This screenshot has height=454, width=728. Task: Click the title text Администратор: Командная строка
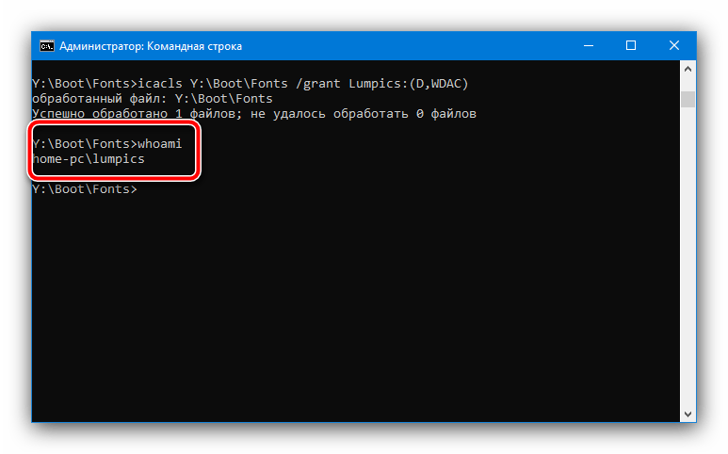click(151, 46)
